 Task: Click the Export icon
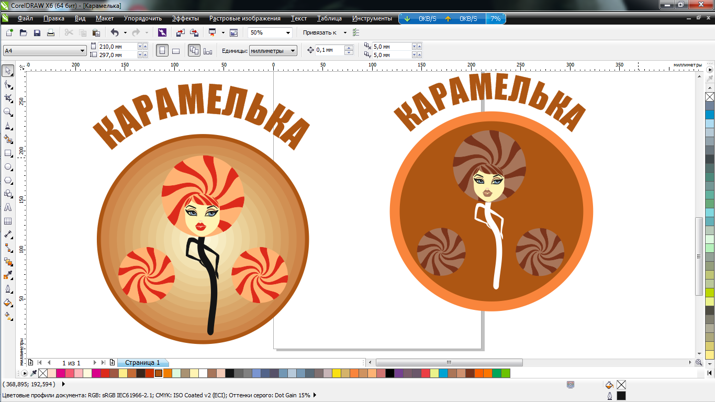(x=194, y=32)
